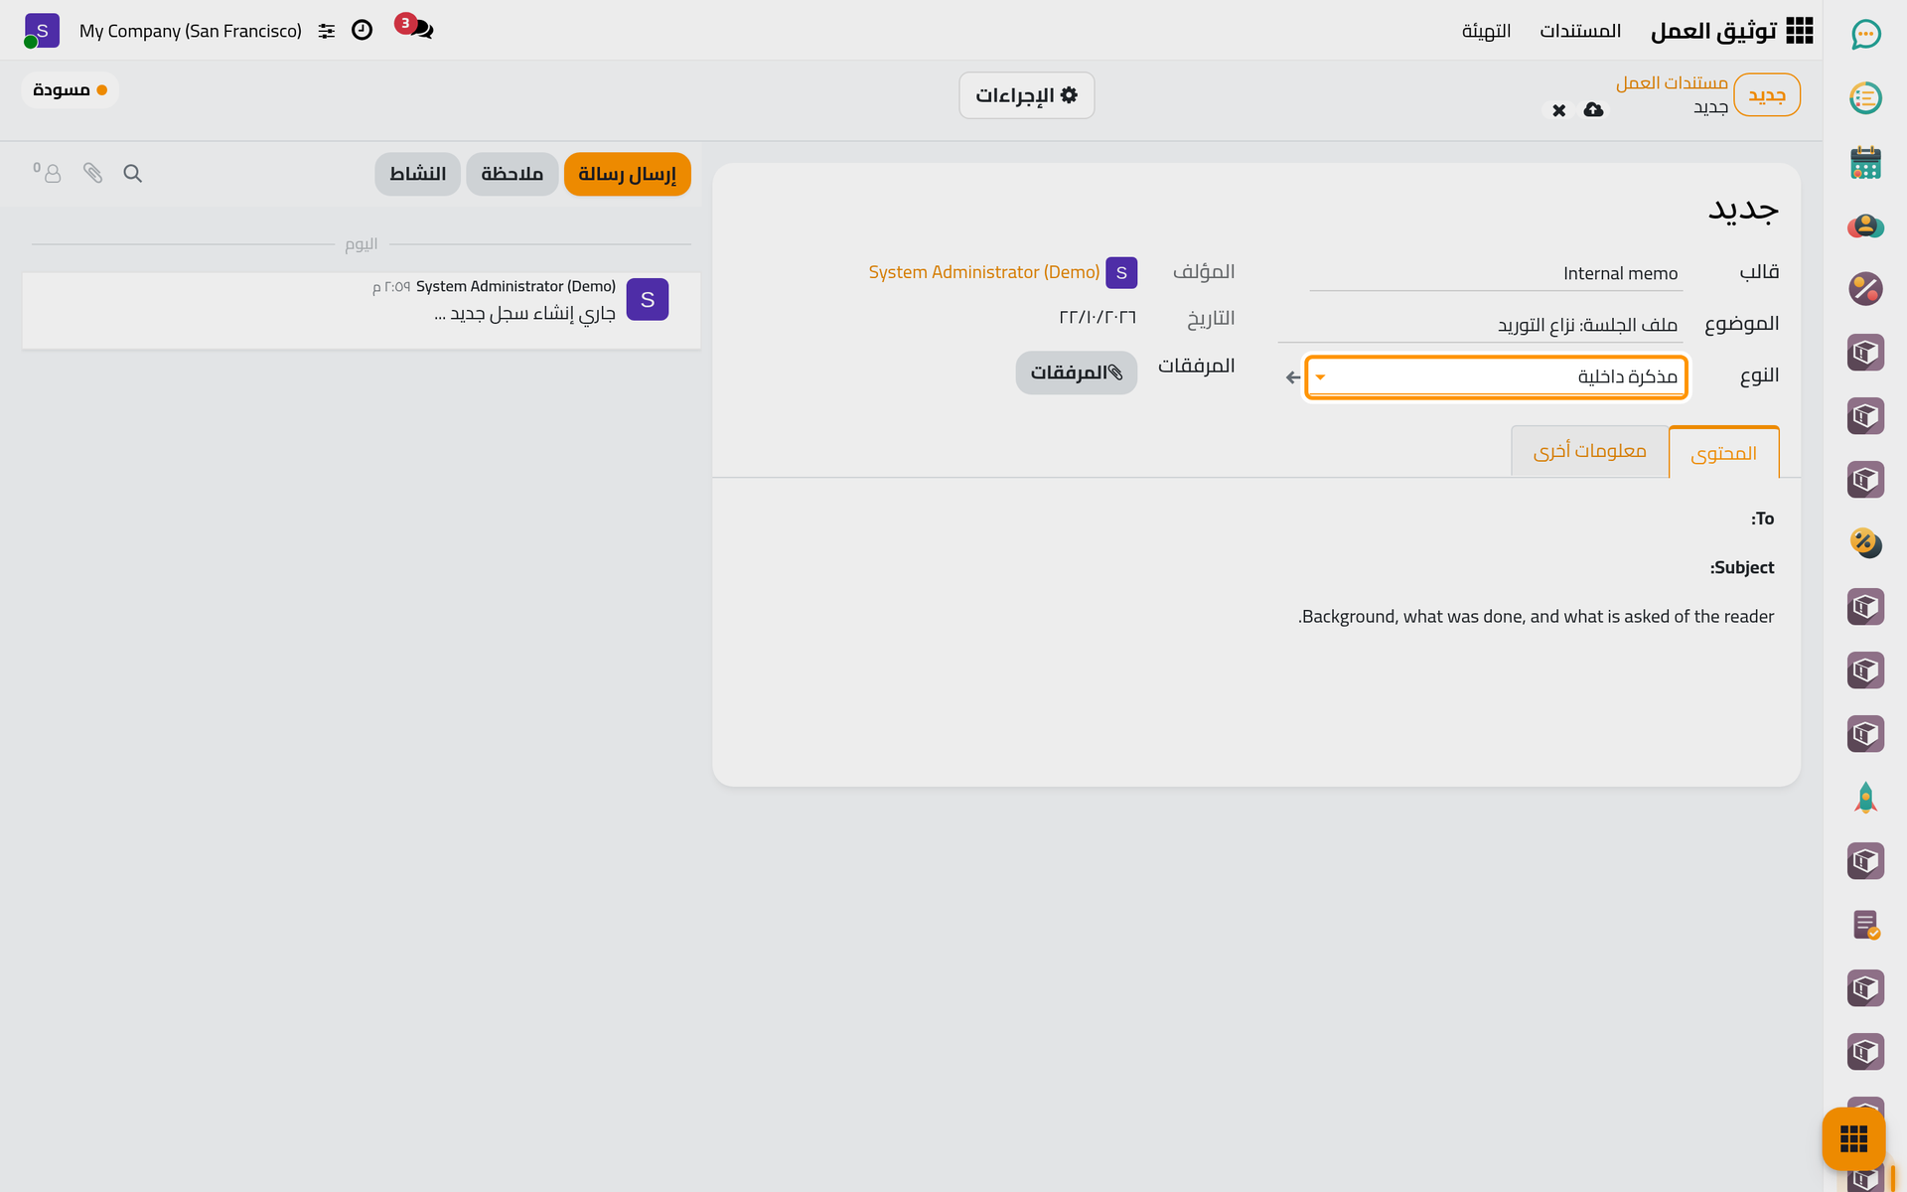The image size is (1907, 1192).
Task: Open linked type record with arrow button
Action: [x=1292, y=377]
